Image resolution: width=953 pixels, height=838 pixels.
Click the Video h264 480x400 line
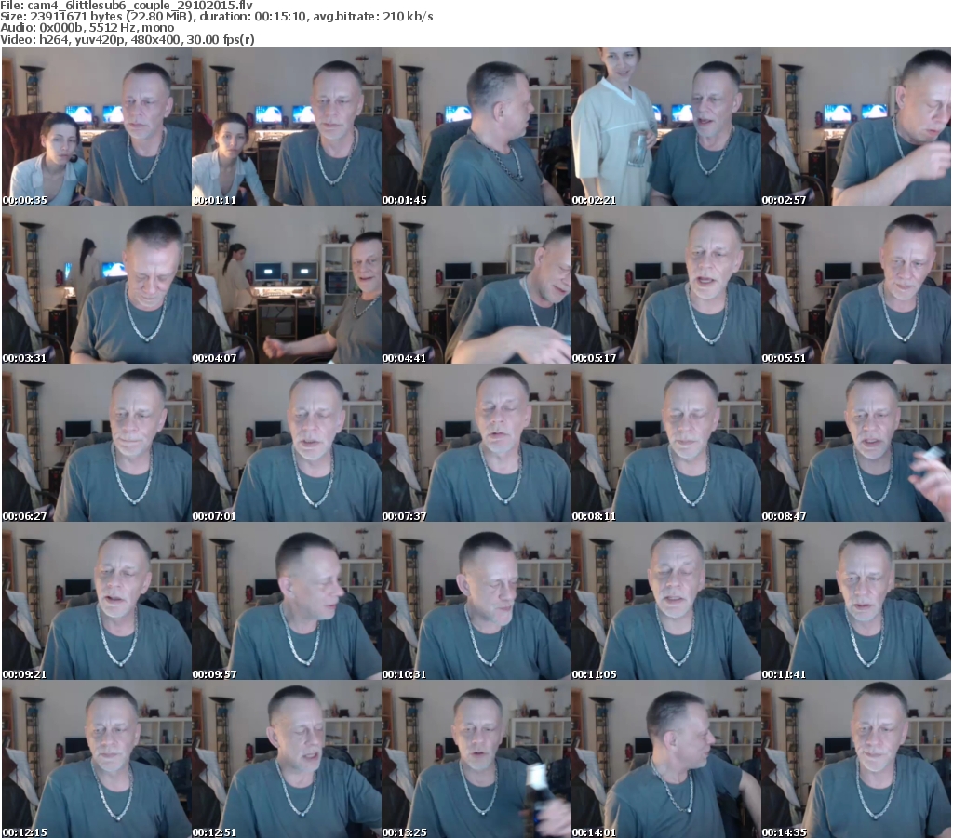pos(127,39)
